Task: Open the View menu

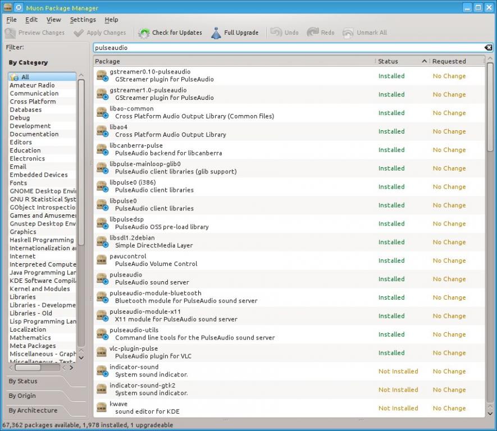Action: (53, 20)
